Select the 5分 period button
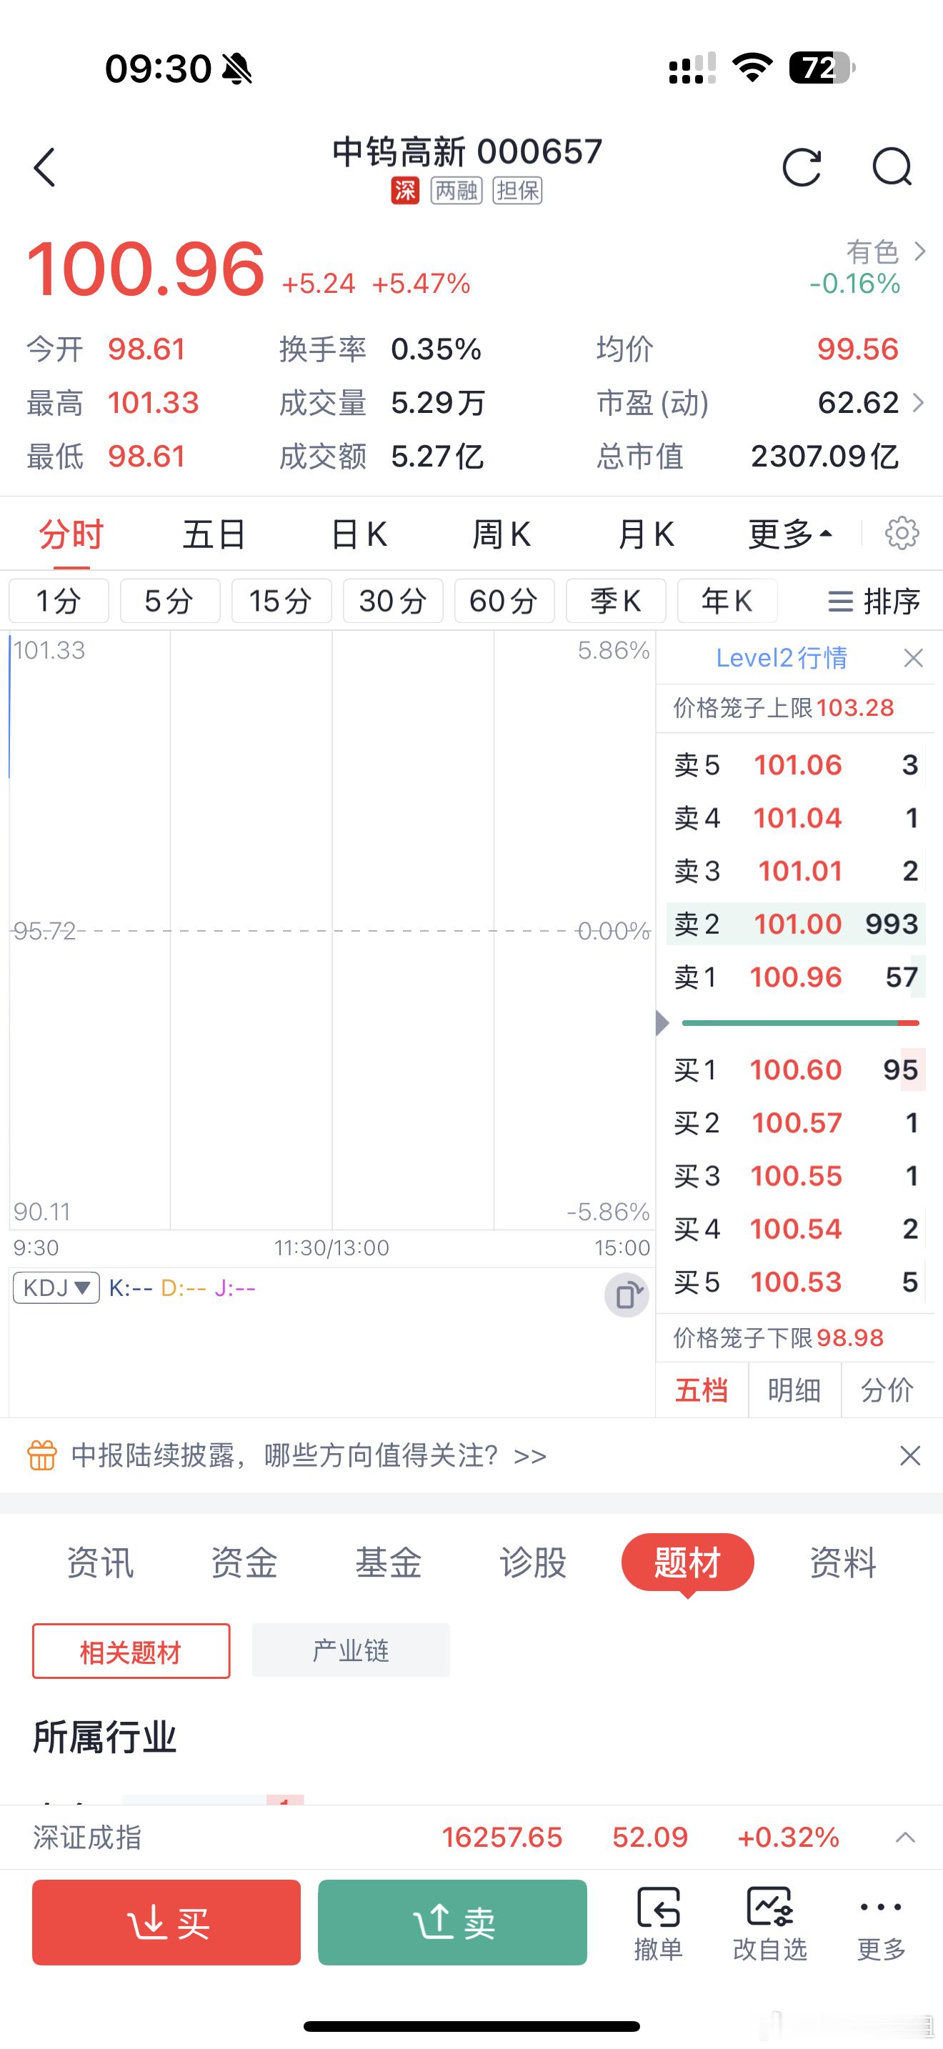Viewport: 943px width, 2049px height. tap(170, 601)
